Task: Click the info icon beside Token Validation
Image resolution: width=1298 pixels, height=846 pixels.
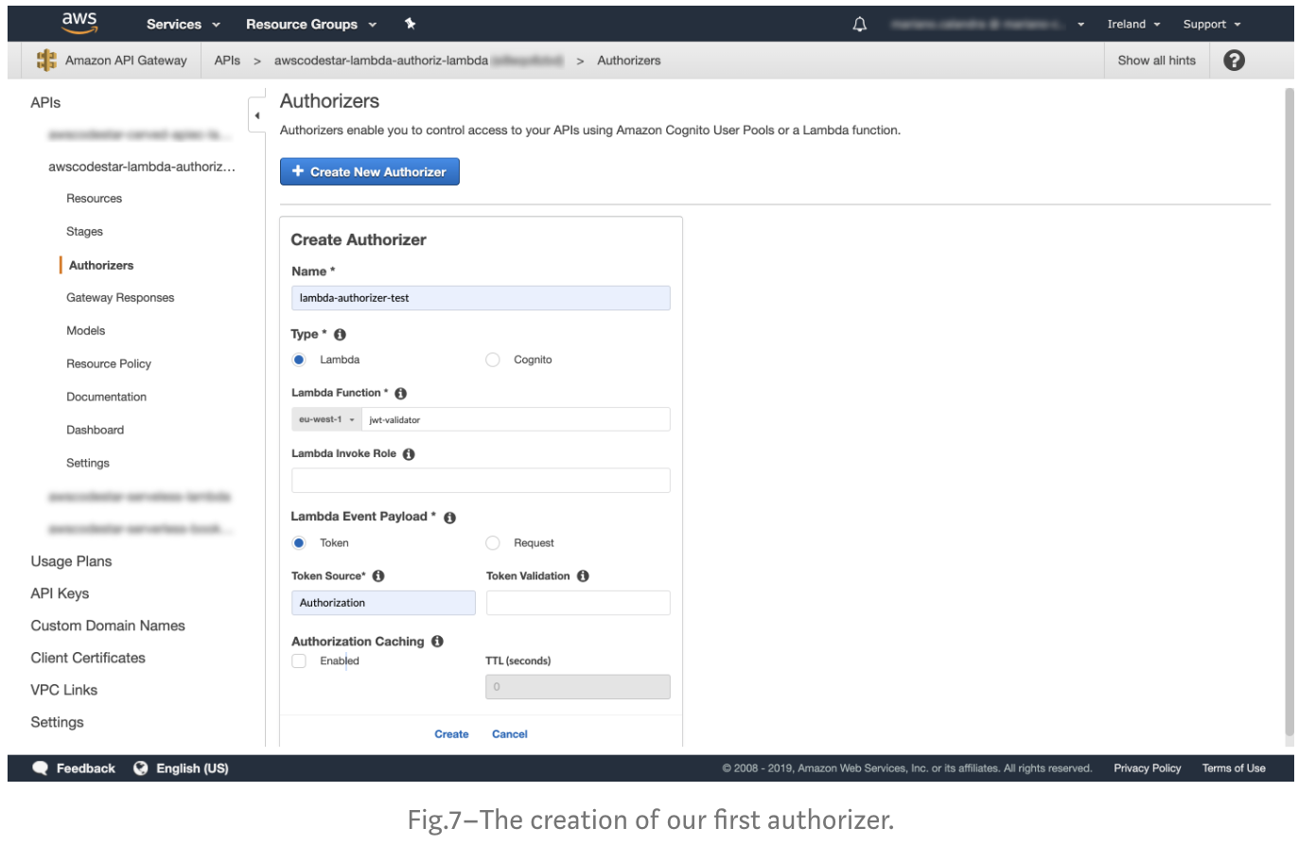Action: tap(583, 575)
